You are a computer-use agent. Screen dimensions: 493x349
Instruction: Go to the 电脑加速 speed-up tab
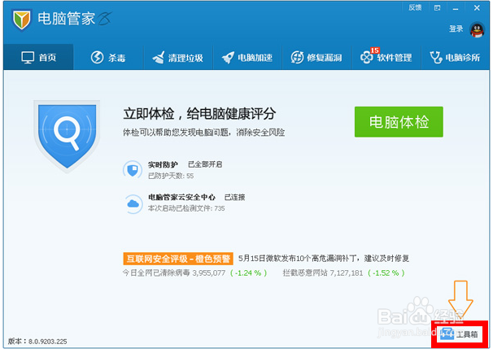[247, 58]
